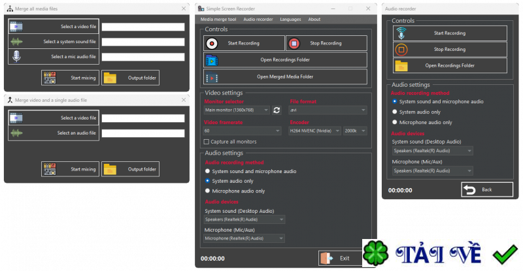Click Select a video file label in Merge all media

[x=78, y=26]
